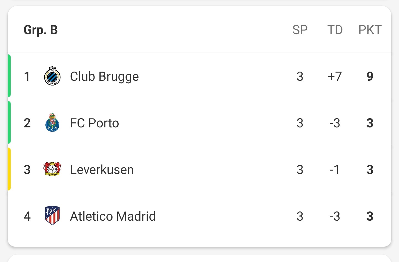Tap the PKT column header
399x262 pixels.
pos(370,30)
